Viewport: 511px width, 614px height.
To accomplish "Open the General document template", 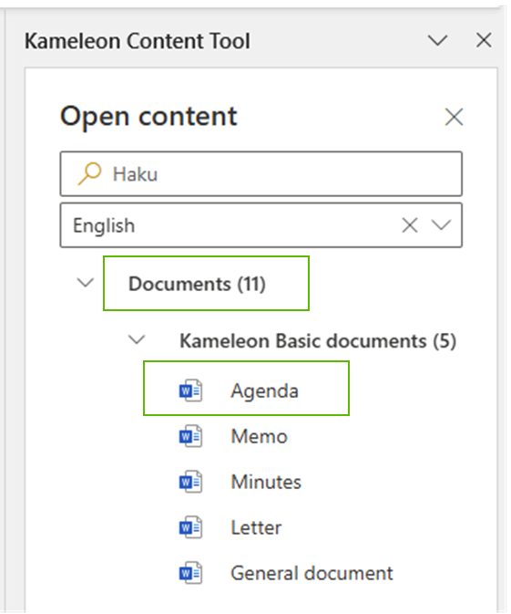I will coord(312,573).
